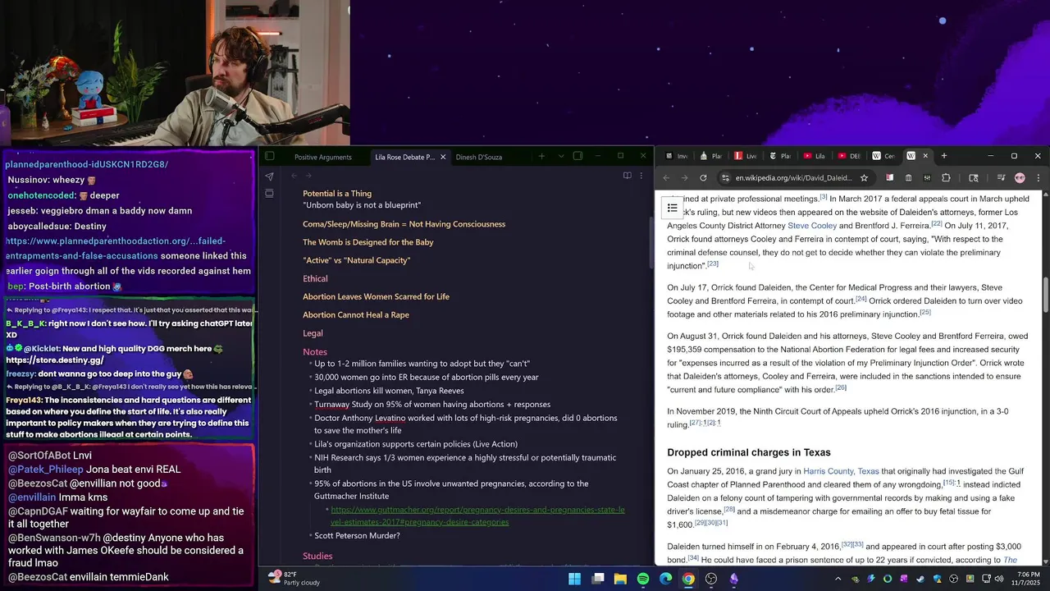Click the trash can extension icon
This screenshot has width=1050, height=591.
click(x=908, y=177)
